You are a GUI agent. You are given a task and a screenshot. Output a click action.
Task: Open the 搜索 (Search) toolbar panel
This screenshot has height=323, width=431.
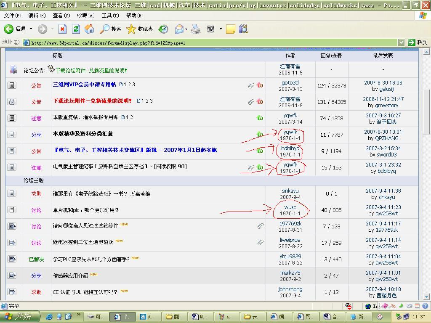coord(110,29)
